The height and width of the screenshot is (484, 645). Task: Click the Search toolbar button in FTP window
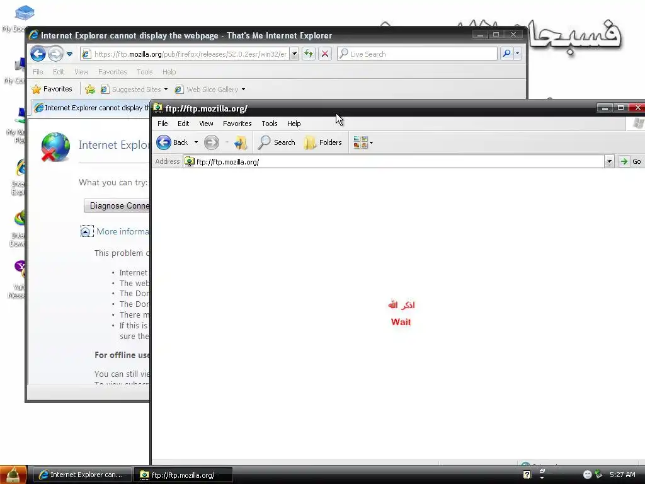[x=277, y=142]
